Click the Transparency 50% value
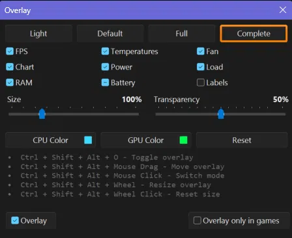The height and width of the screenshot is (238, 292). [x=281, y=99]
